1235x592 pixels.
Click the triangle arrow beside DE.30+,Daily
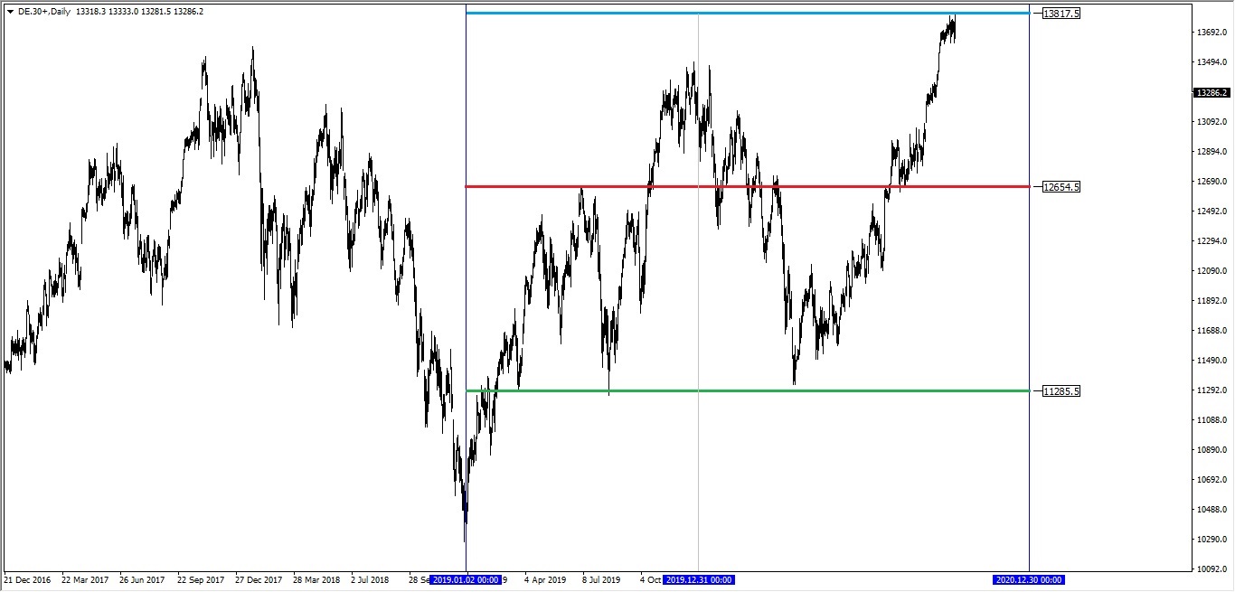pos(10,12)
